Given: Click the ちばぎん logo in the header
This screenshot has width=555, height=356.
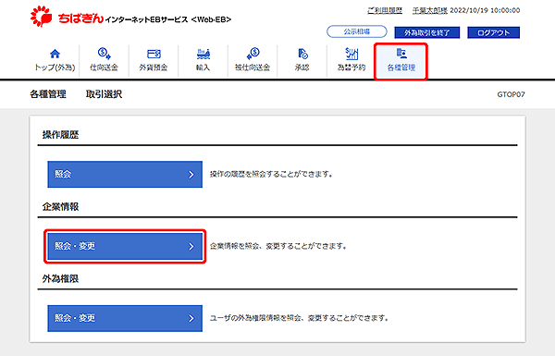Looking at the screenshot, I should click(x=68, y=17).
